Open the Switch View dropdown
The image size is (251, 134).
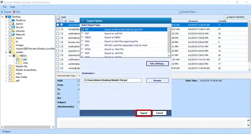tap(189, 12)
